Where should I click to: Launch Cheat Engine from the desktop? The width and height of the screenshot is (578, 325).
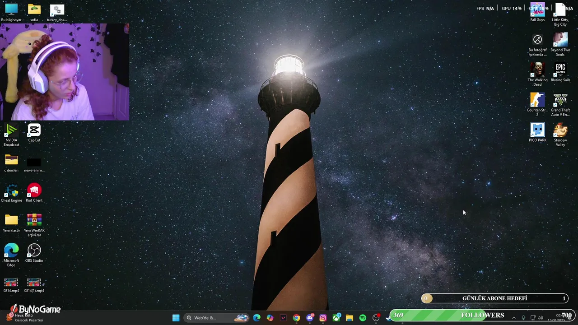click(11, 193)
